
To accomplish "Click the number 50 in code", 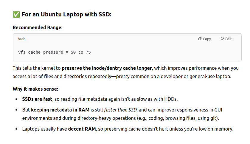I will [x=73, y=52].
